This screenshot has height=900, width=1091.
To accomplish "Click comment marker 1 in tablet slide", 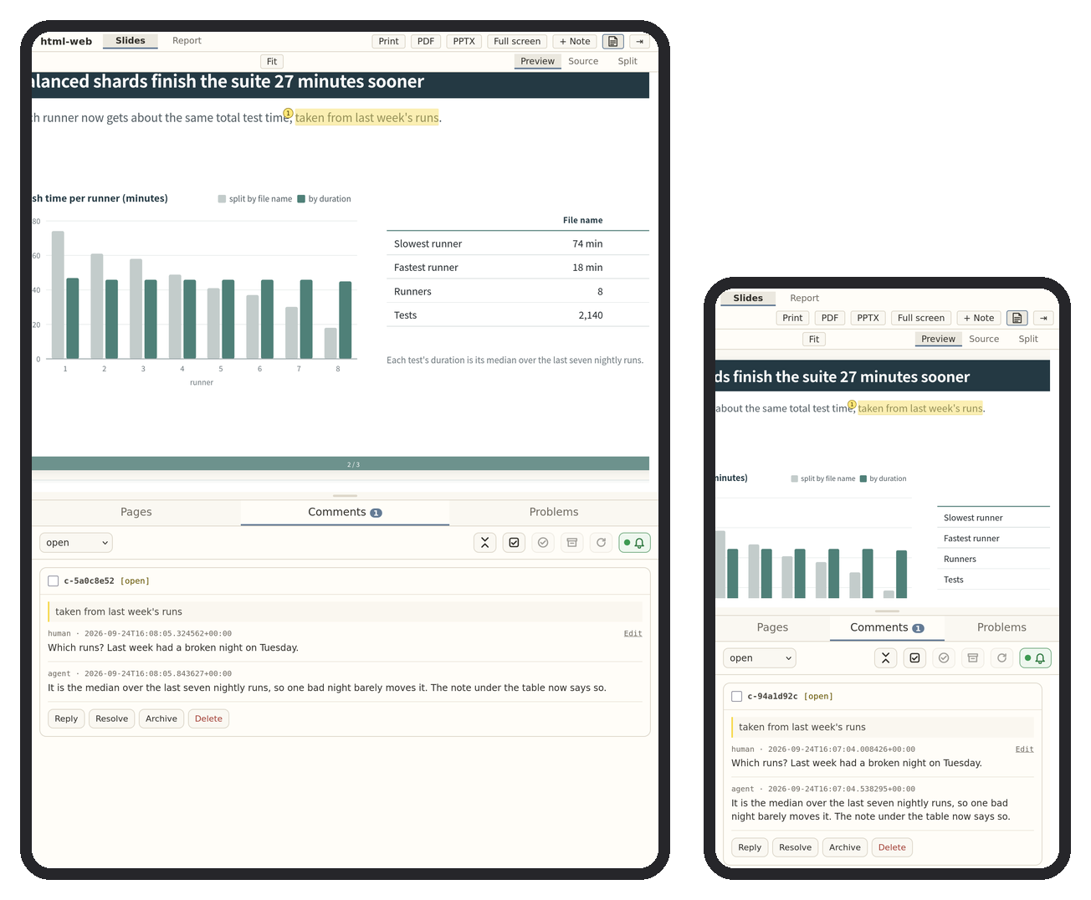I will [x=288, y=113].
